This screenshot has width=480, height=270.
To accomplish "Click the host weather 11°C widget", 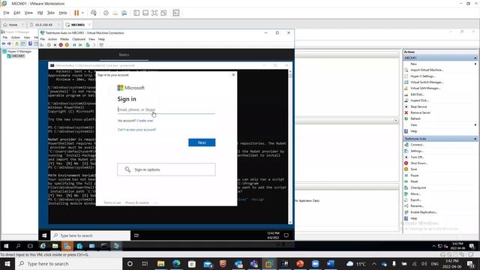I will 356,264.
